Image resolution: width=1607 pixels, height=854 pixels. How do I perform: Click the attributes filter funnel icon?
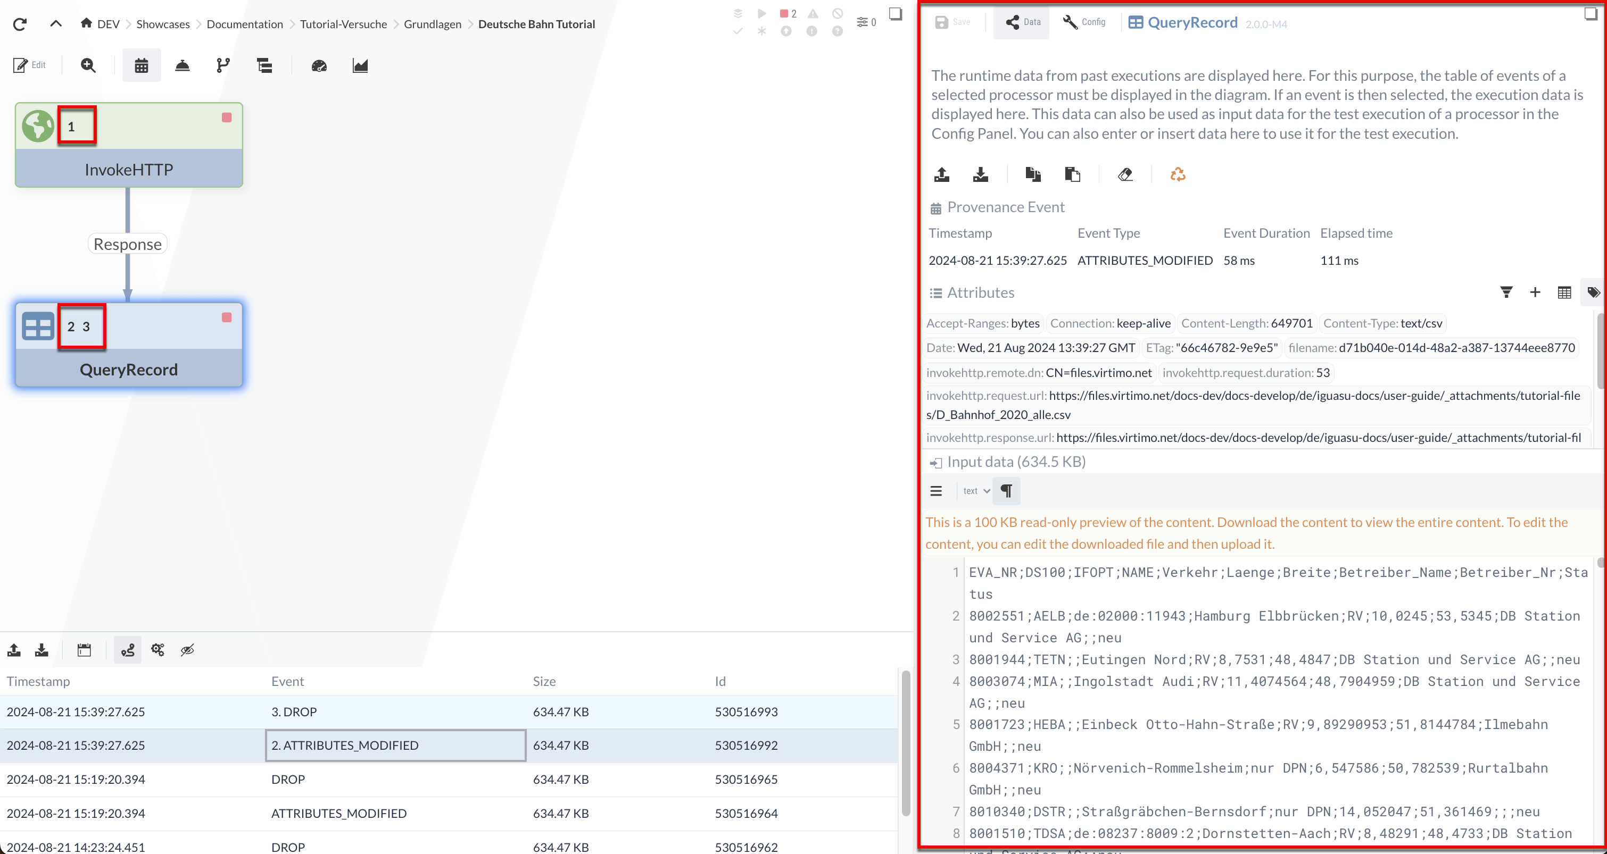[1506, 292]
